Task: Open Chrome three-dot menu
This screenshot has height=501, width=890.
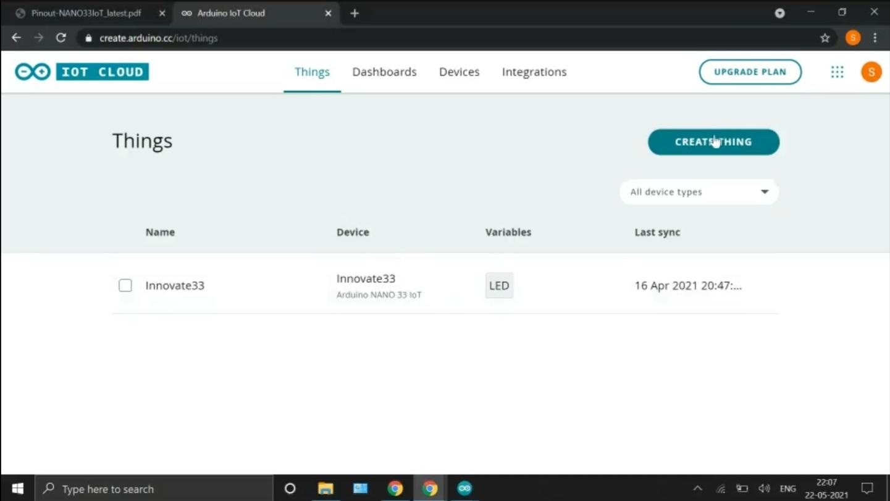Action: (875, 38)
